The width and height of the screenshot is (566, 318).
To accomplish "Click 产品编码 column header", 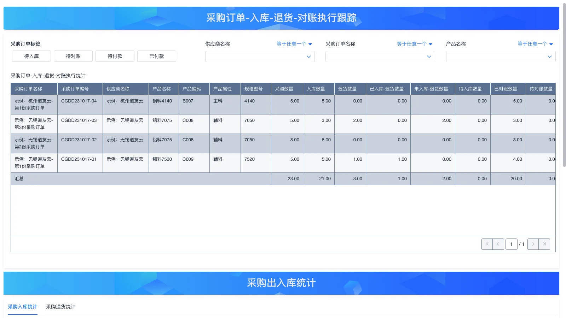I will pyautogui.click(x=194, y=89).
